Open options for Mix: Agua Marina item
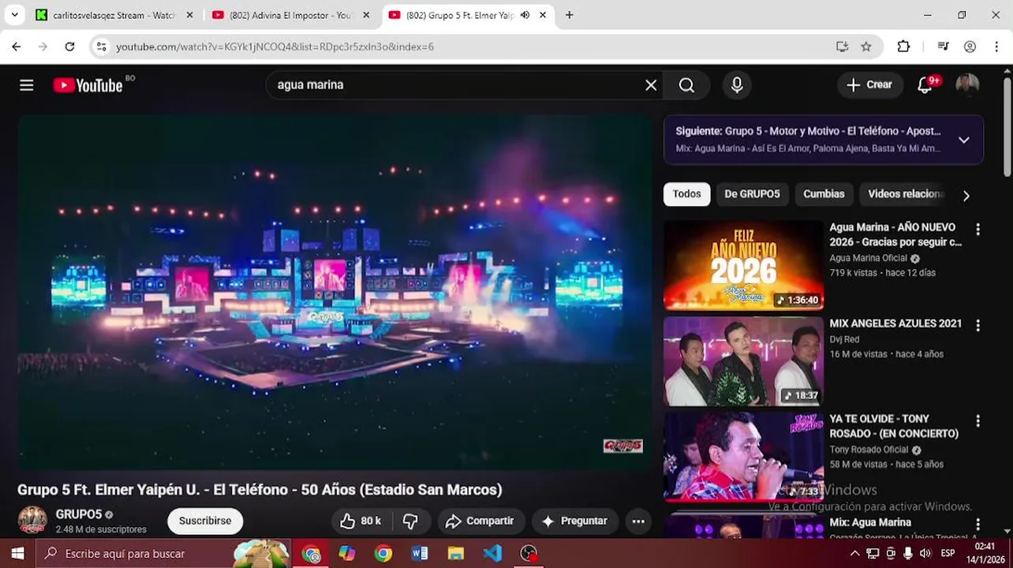This screenshot has width=1013, height=568. pyautogui.click(x=977, y=525)
